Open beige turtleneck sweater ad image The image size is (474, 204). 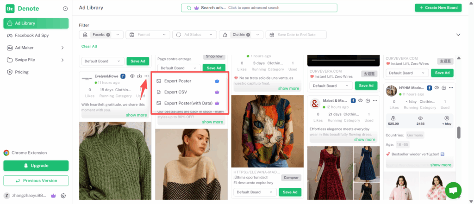click(191, 164)
